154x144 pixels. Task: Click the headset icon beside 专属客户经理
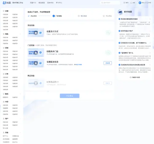coord(130,77)
